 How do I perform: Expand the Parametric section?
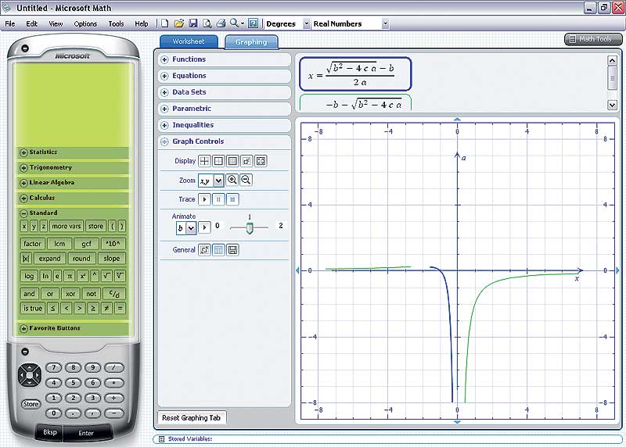click(x=164, y=109)
